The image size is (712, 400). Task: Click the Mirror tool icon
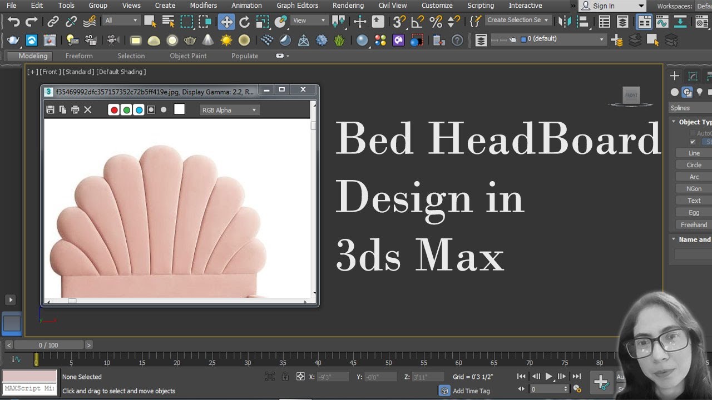click(564, 22)
